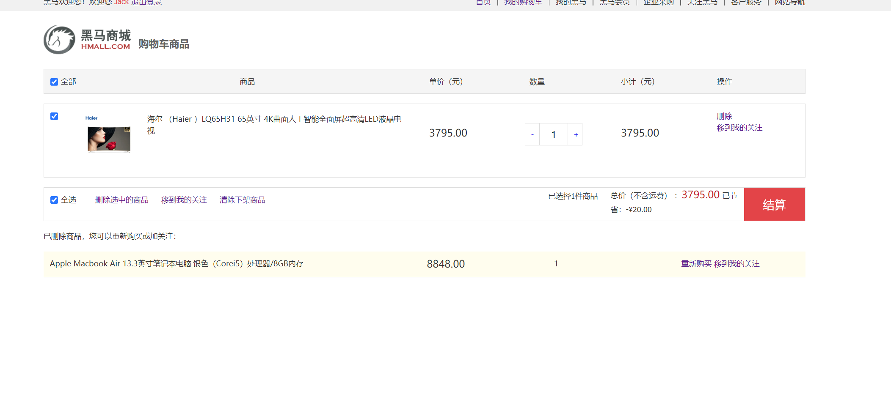
Task: Open 网站导航 in top navigation
Action: (790, 3)
